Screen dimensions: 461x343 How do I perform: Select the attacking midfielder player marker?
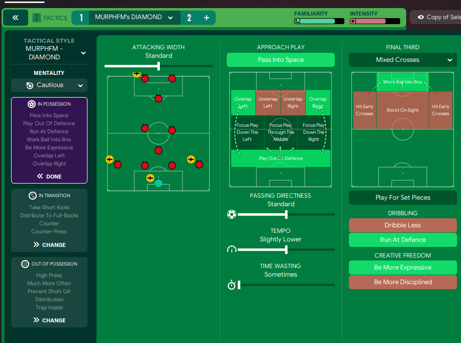click(158, 99)
